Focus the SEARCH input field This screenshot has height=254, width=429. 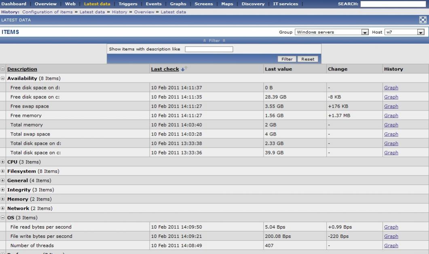[393, 4]
